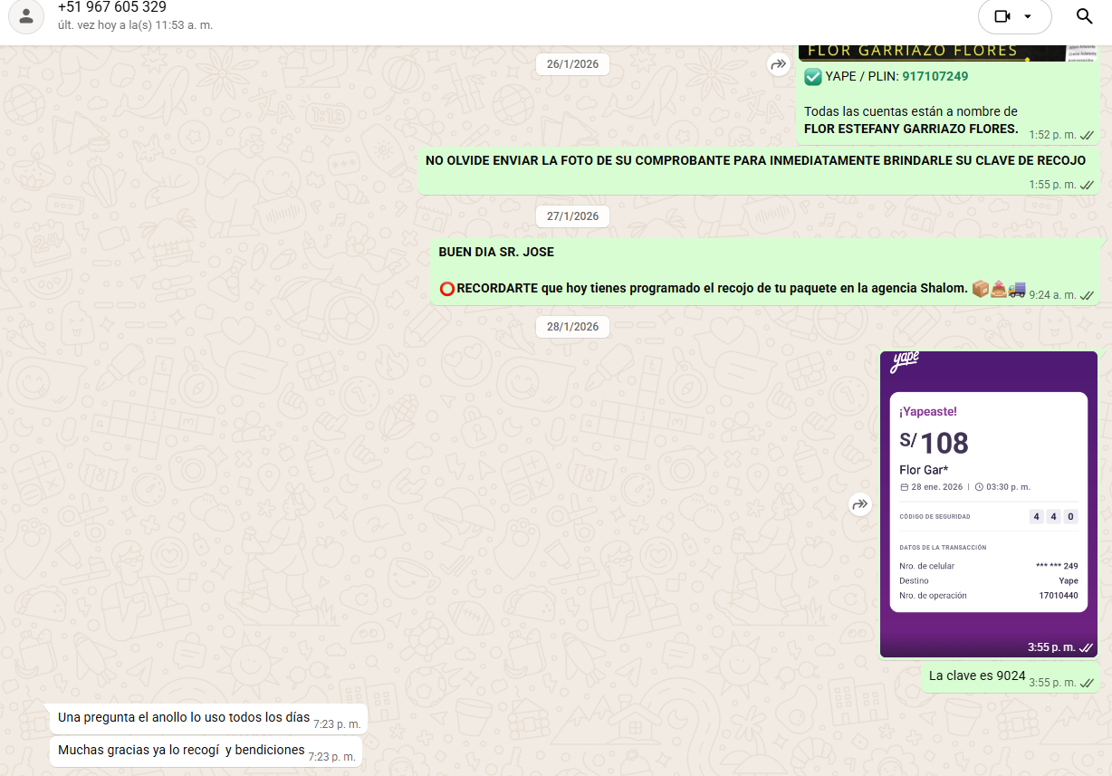Open the contact profile avatar

26,16
